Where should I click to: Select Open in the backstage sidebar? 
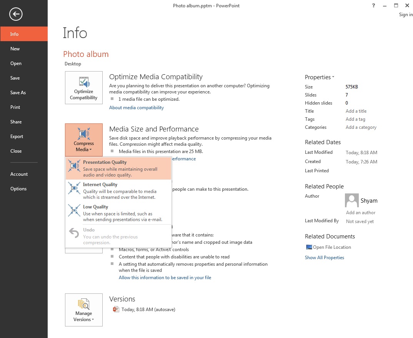(24, 63)
